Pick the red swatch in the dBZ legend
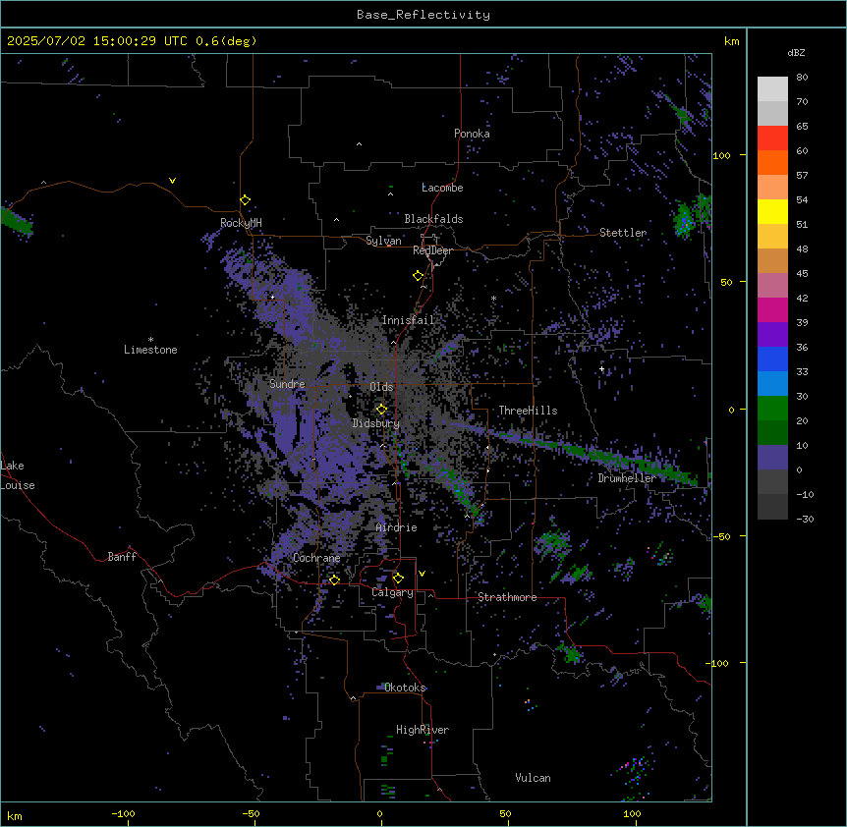Image resolution: width=847 pixels, height=827 pixels. point(772,138)
